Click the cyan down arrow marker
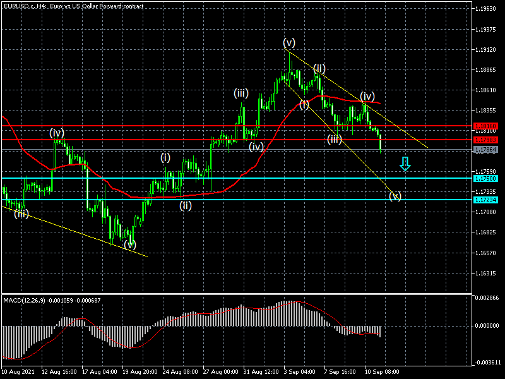This screenshot has width=505, height=379. [x=405, y=164]
